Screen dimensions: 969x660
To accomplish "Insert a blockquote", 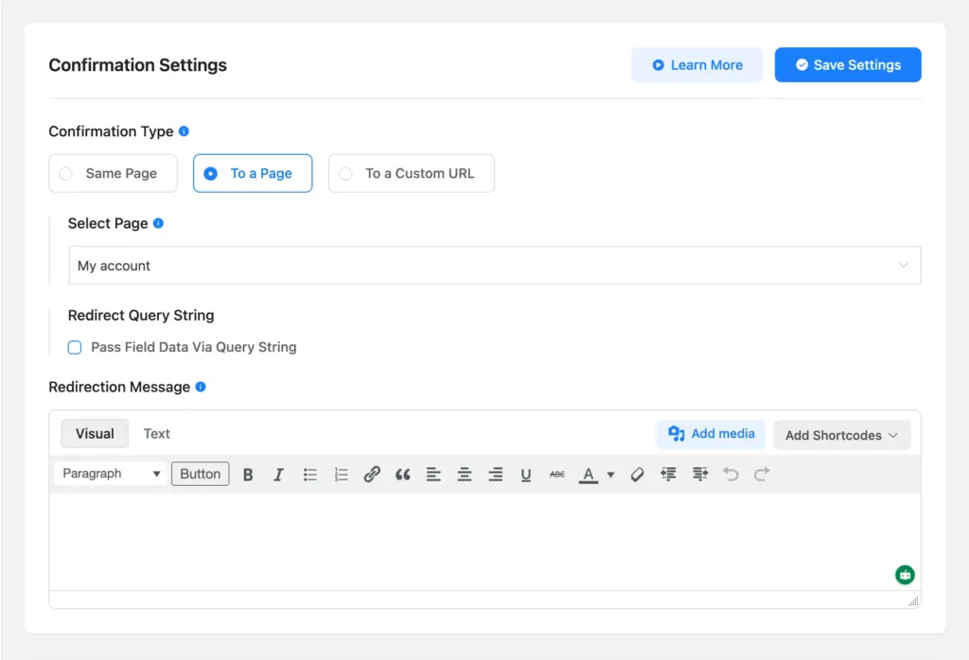I will tap(402, 474).
